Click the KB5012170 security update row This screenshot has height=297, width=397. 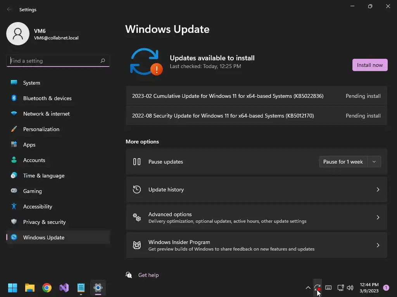point(257,116)
